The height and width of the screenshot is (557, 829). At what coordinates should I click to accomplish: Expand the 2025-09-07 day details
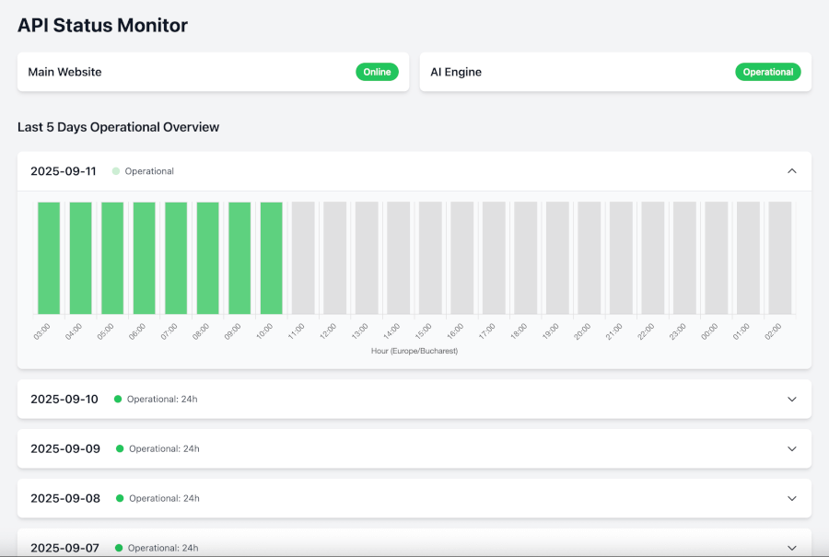[x=791, y=548]
